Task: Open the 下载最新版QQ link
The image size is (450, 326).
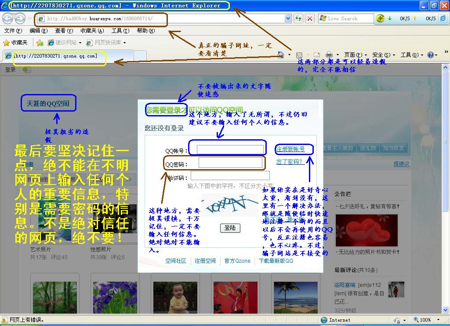Action: 276,261
